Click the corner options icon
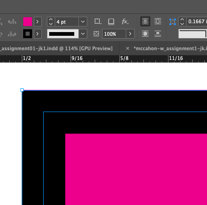This screenshot has width=207, height=205. tap(98, 21)
